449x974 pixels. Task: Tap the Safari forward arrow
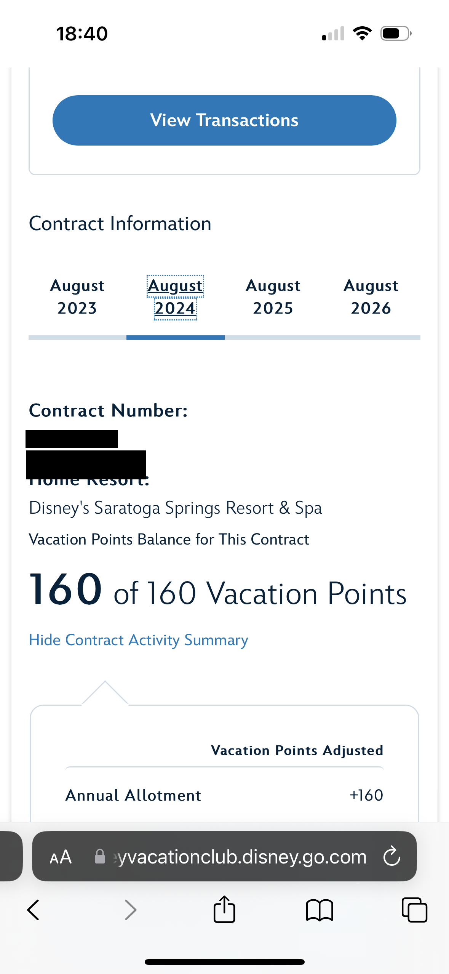(x=130, y=910)
